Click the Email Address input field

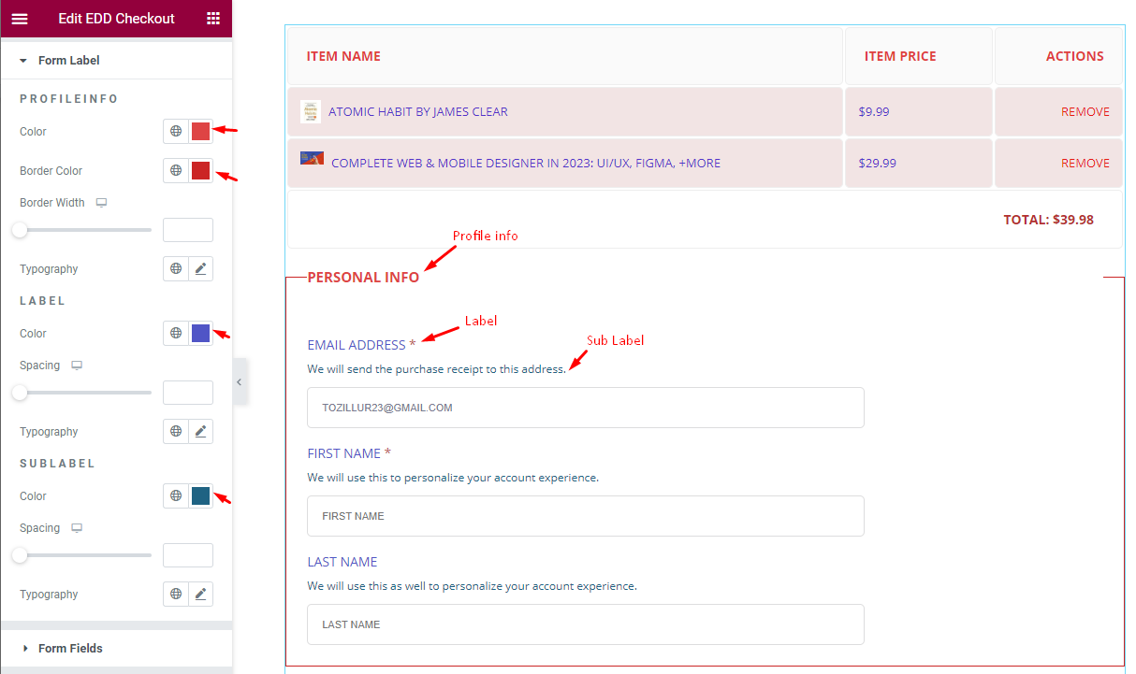point(585,407)
